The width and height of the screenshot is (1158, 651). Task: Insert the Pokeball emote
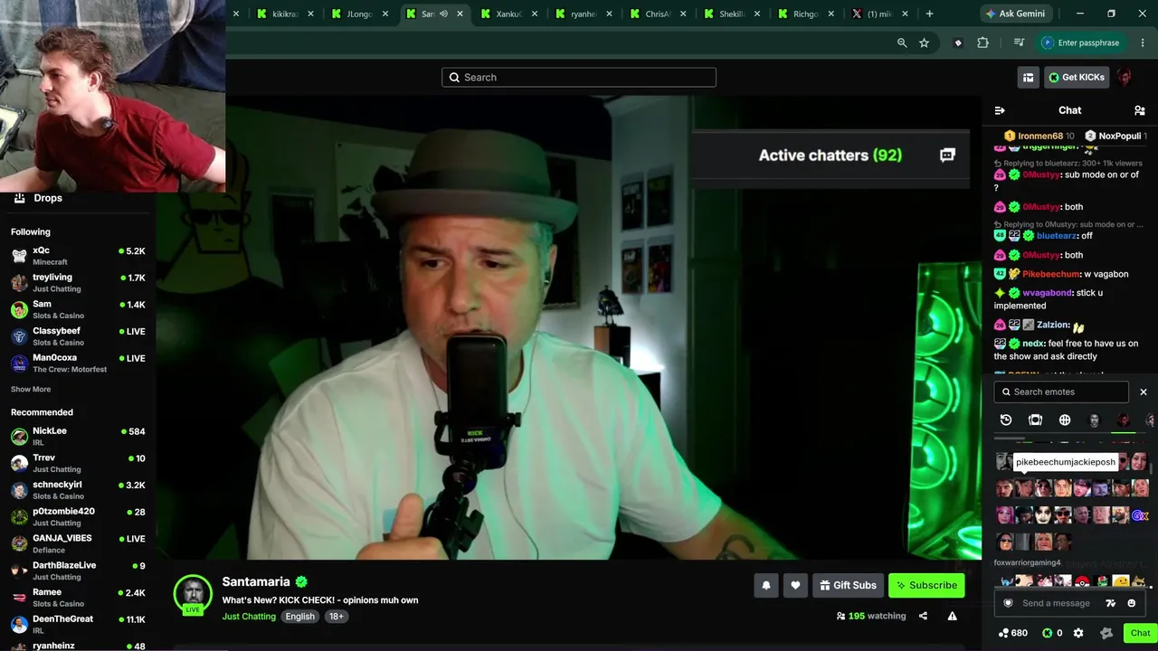[x=1082, y=581]
